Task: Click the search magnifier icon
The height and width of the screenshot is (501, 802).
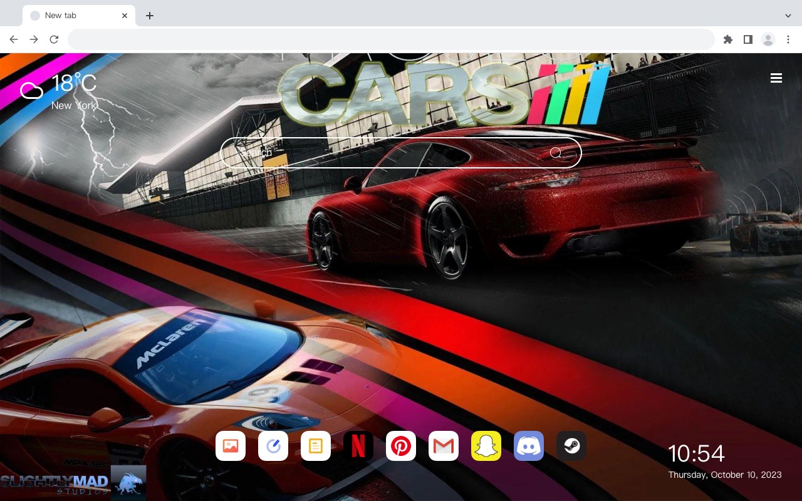Action: pos(556,153)
